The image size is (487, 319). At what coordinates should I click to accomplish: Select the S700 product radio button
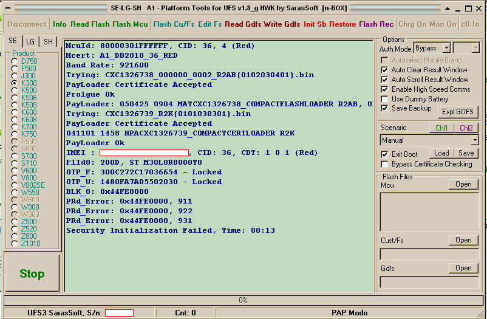[15, 156]
